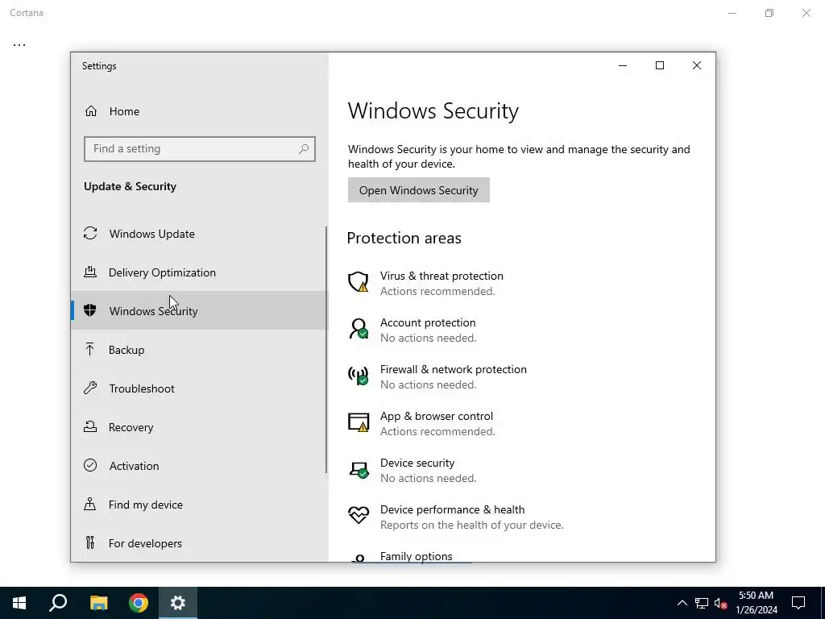Click the App & browser control window icon
The height and width of the screenshot is (619, 825).
359,422
